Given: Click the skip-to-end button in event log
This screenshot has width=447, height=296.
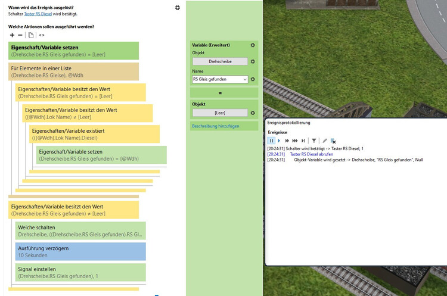Looking at the screenshot, I should tap(303, 141).
